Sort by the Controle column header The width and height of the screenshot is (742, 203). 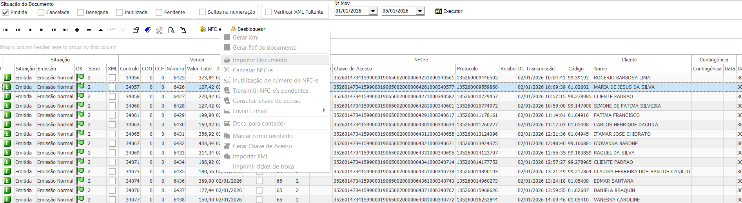[129, 68]
